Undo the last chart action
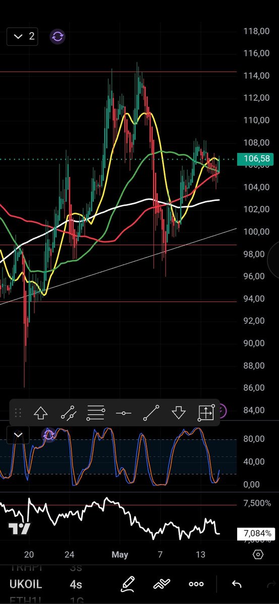The width and height of the screenshot is (279, 604). [237, 584]
